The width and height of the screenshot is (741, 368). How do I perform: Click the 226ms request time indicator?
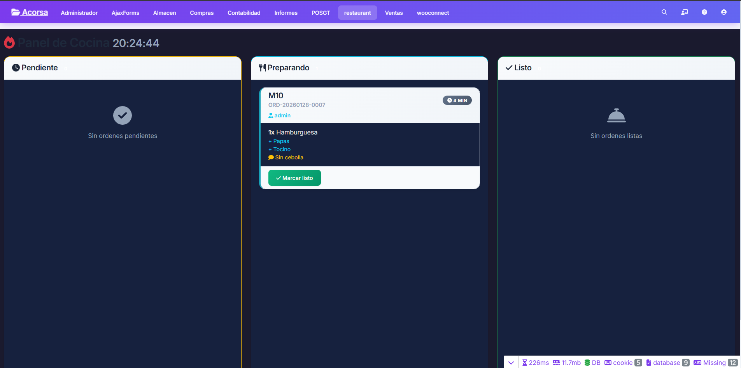(x=535, y=363)
